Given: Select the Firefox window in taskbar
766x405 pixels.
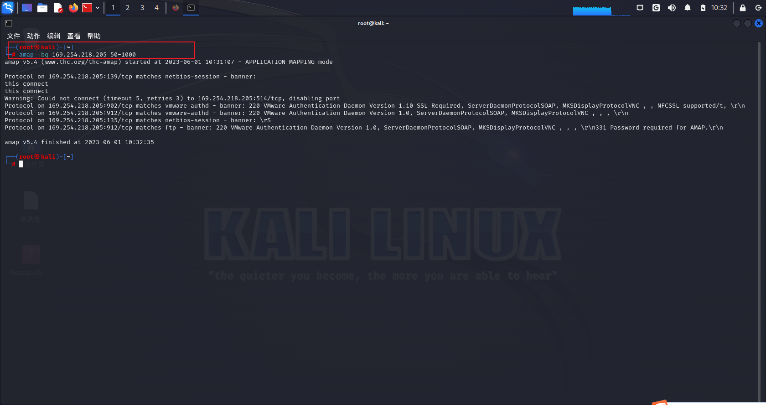Looking at the screenshot, I should (176, 8).
